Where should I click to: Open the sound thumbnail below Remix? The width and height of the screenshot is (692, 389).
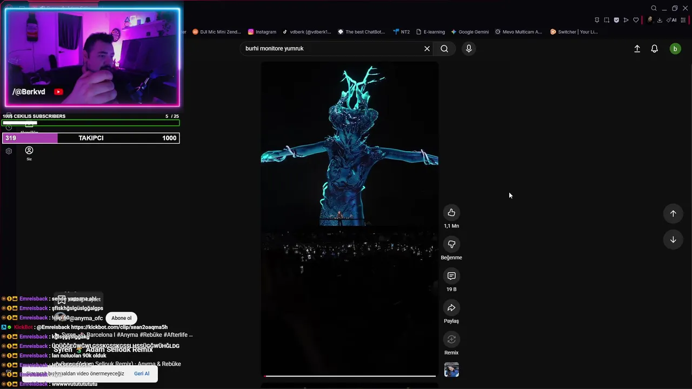[451, 370]
